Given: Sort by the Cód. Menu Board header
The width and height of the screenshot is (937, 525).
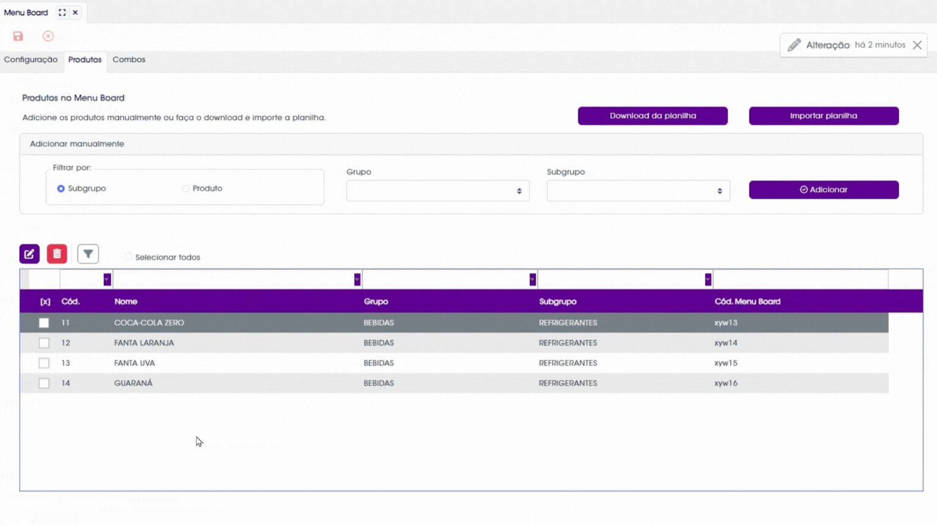Looking at the screenshot, I should point(748,302).
